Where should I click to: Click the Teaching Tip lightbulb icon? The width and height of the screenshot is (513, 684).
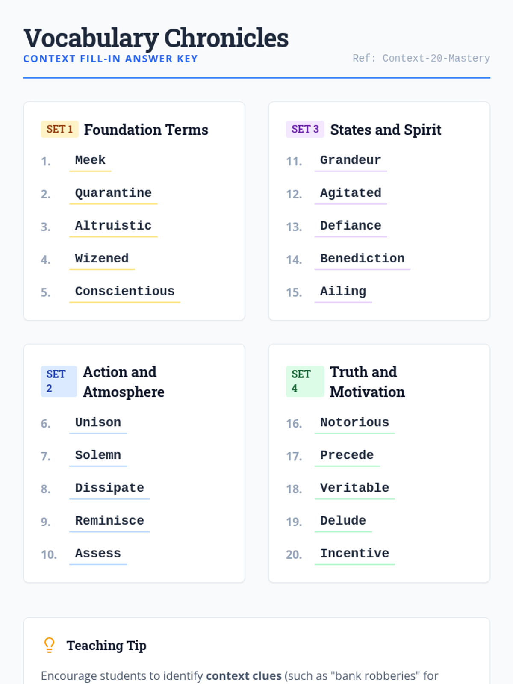click(x=49, y=645)
